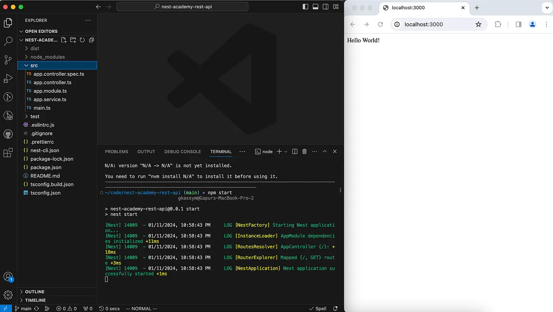Open the Source Control icon in activity bar
The width and height of the screenshot is (553, 312).
pyautogui.click(x=8, y=60)
